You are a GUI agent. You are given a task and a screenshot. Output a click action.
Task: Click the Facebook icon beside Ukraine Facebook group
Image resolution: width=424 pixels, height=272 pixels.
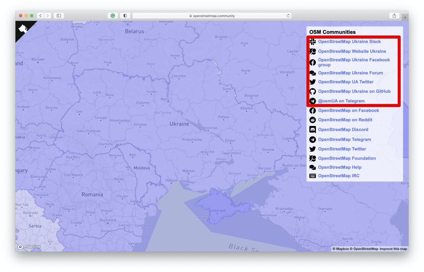coord(312,62)
